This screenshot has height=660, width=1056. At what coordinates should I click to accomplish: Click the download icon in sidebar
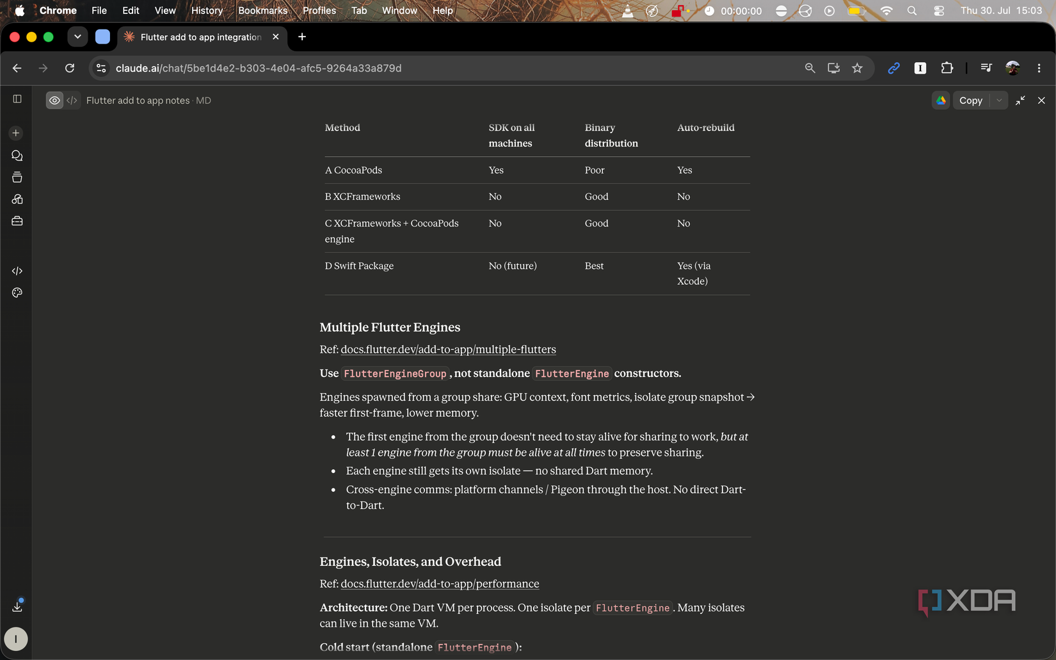click(x=17, y=606)
